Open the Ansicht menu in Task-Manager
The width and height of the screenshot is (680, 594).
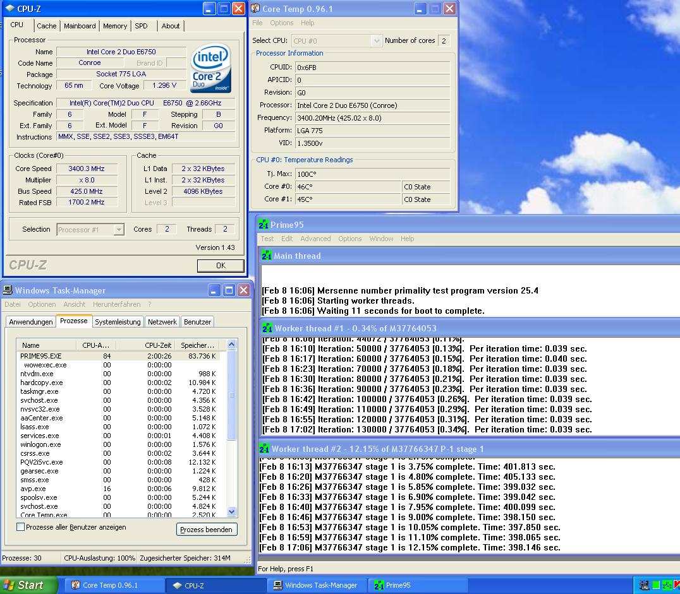pyautogui.click(x=74, y=304)
